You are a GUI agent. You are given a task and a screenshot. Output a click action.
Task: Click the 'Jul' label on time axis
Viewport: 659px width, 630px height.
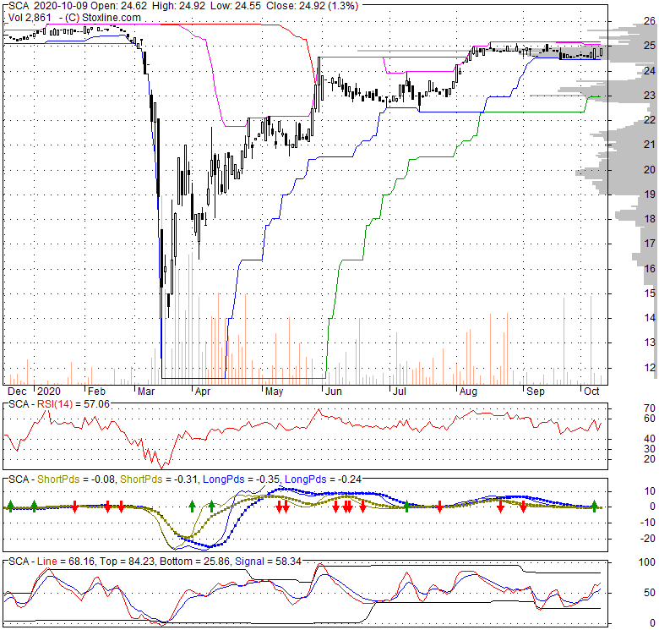[399, 392]
